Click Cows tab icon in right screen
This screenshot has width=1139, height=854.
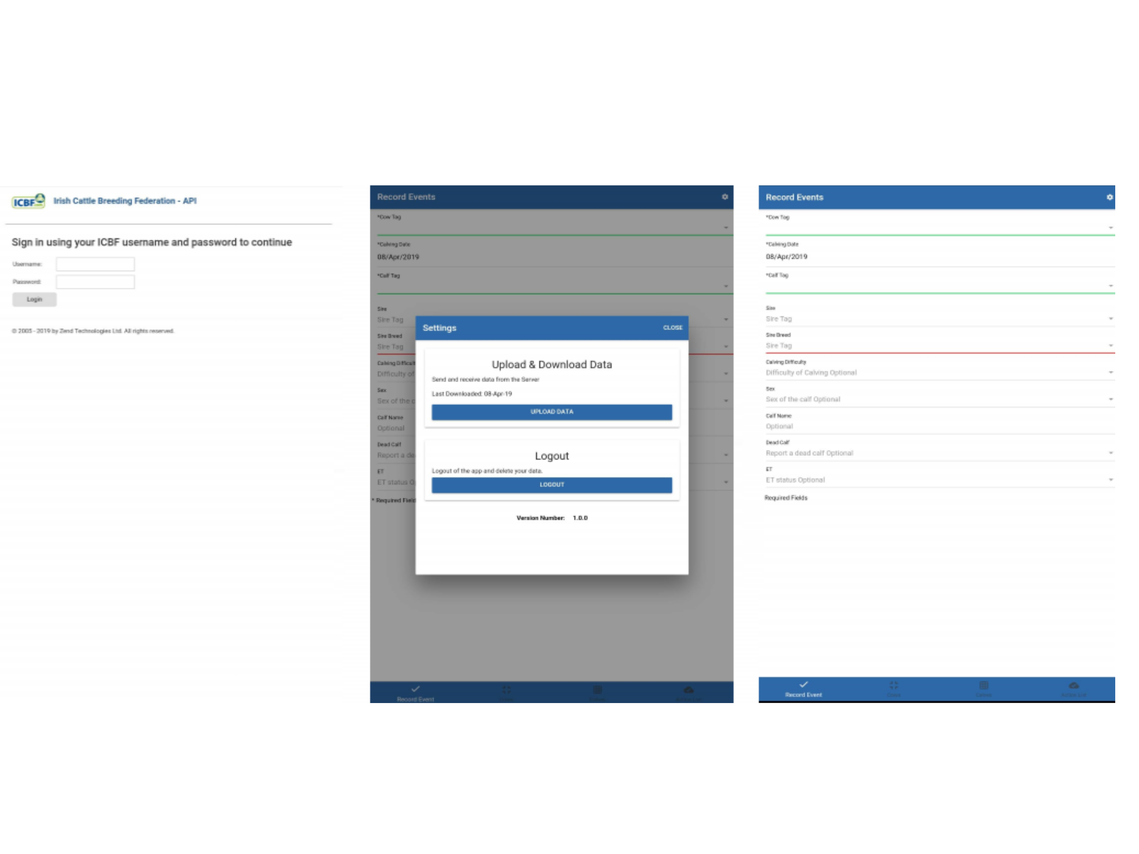pyautogui.click(x=893, y=685)
